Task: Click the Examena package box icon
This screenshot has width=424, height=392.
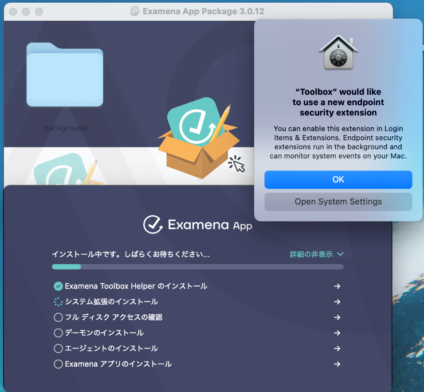Action: 199,138
